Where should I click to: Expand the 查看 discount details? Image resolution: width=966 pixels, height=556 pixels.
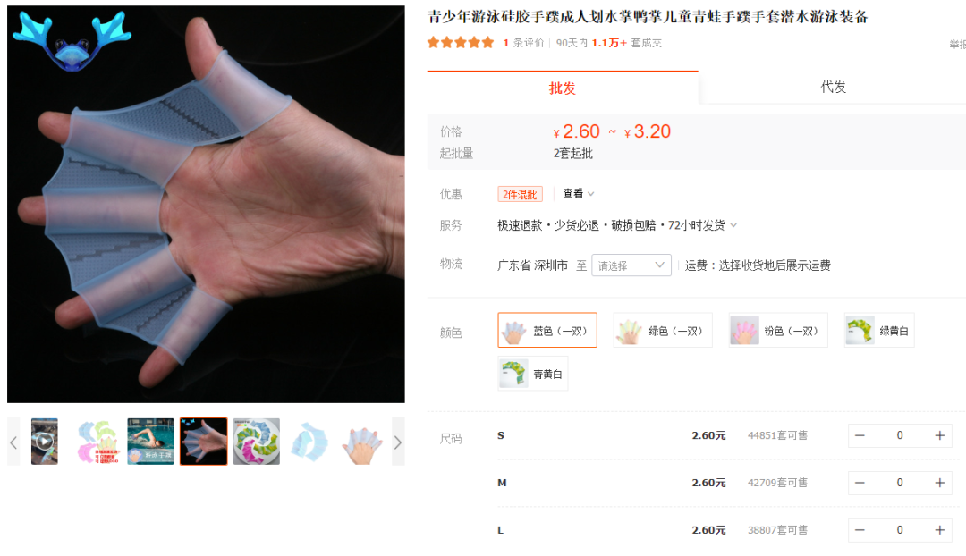[578, 193]
